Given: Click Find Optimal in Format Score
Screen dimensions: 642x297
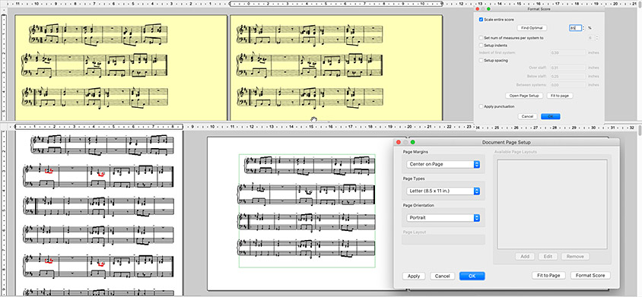Looking at the screenshot, I should click(x=532, y=28).
